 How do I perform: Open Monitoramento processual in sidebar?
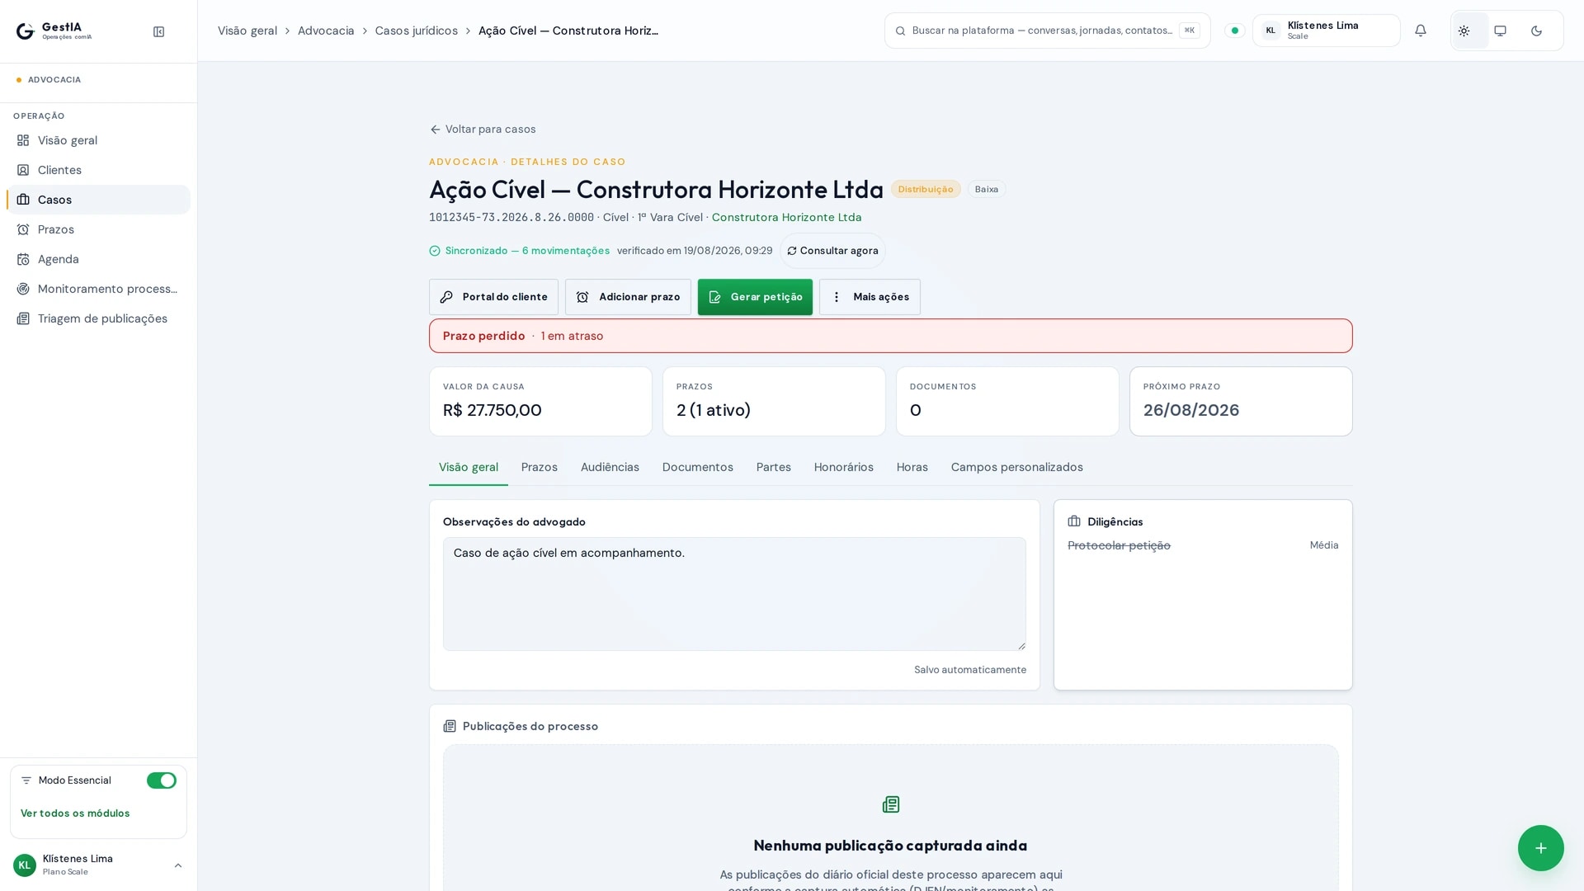98,289
